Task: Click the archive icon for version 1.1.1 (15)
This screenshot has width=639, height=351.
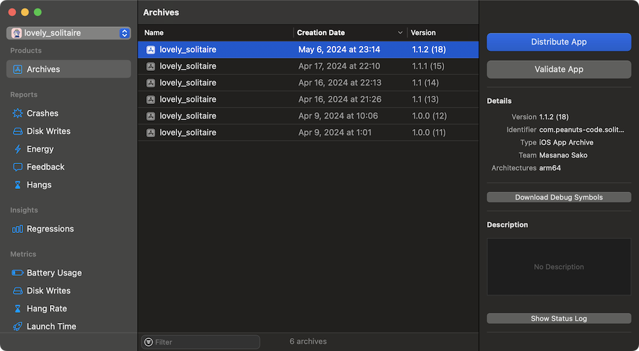Action: click(x=151, y=66)
